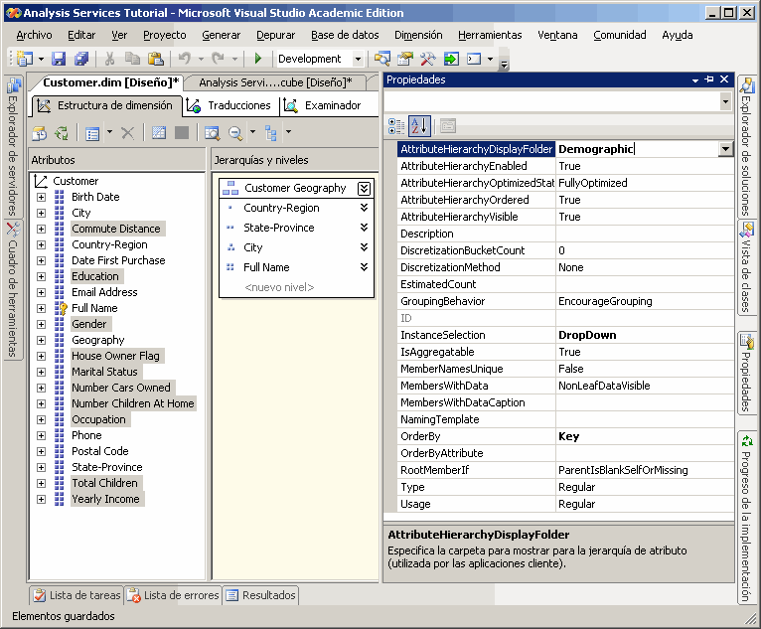Image resolution: width=761 pixels, height=629 pixels.
Task: Expand the Yearly Income attribute node
Action: click(41, 499)
